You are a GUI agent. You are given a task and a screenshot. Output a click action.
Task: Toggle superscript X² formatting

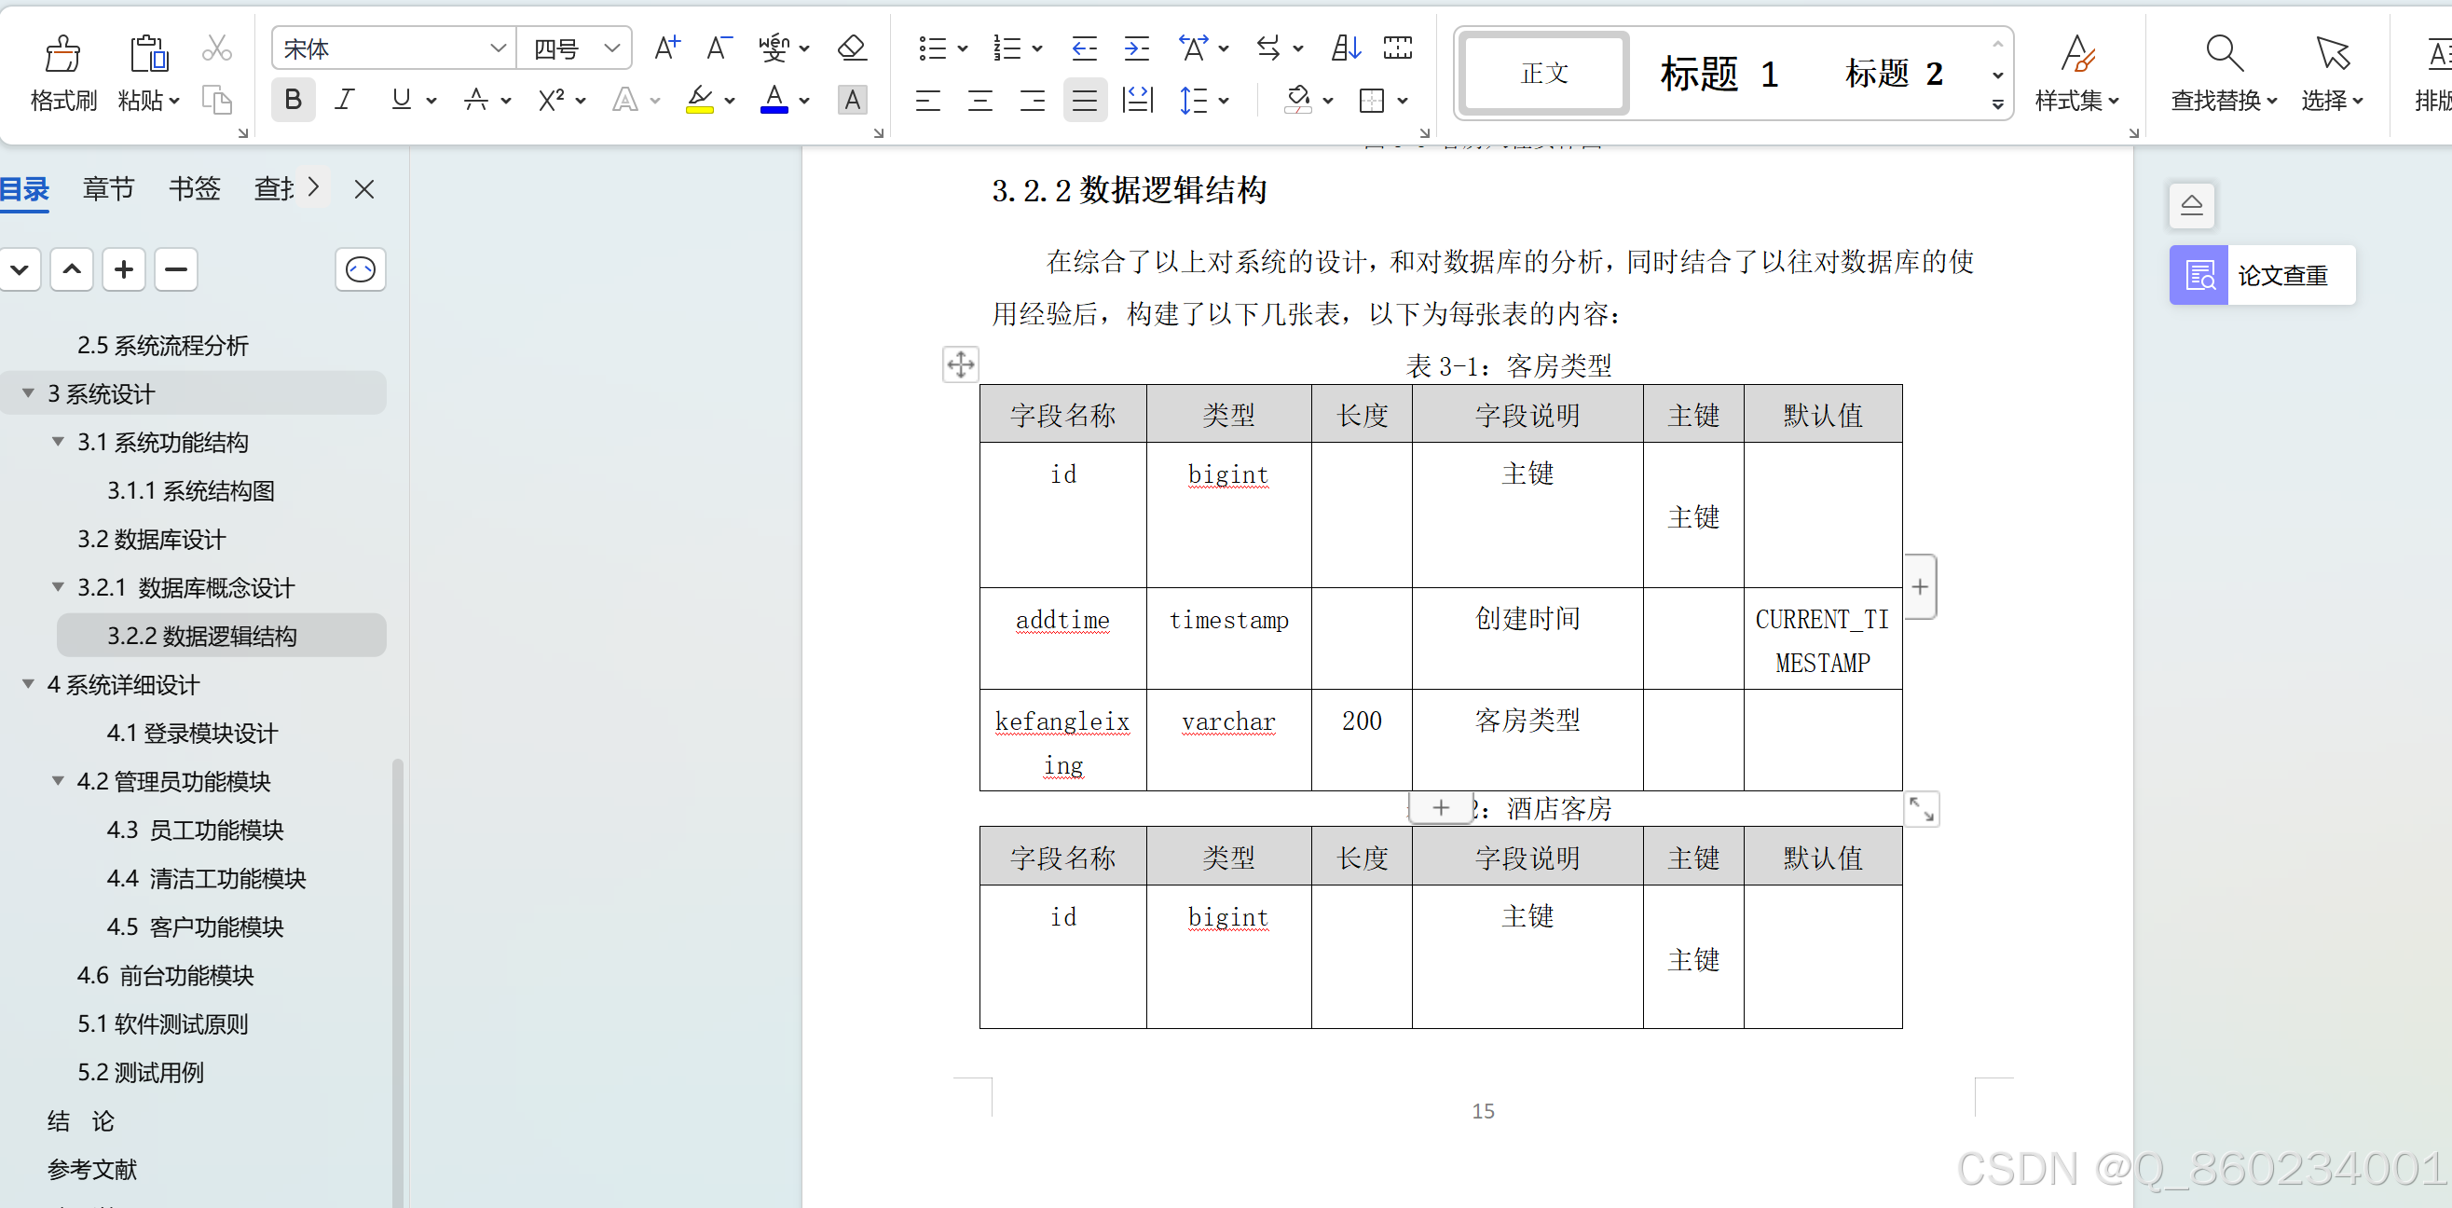551,99
